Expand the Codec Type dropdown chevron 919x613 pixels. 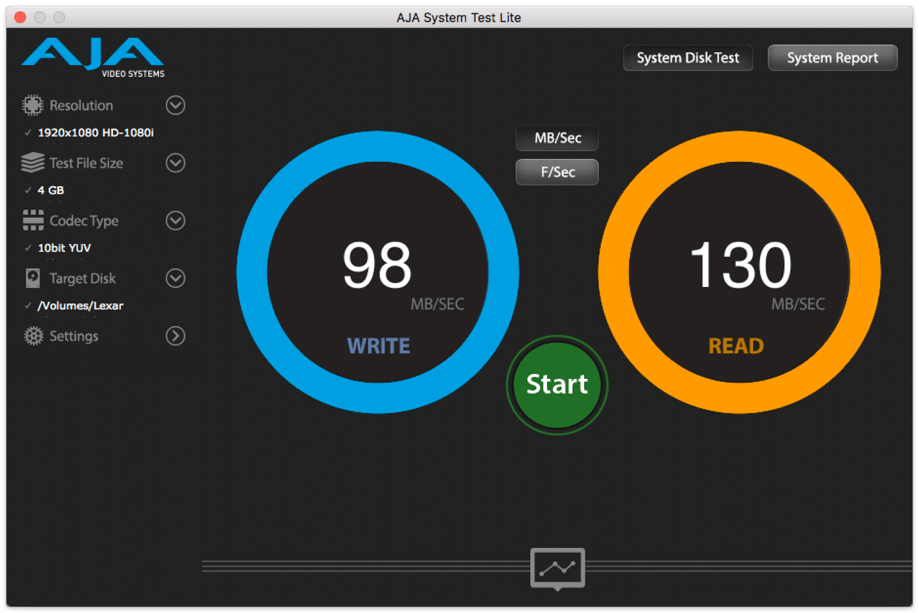[175, 221]
